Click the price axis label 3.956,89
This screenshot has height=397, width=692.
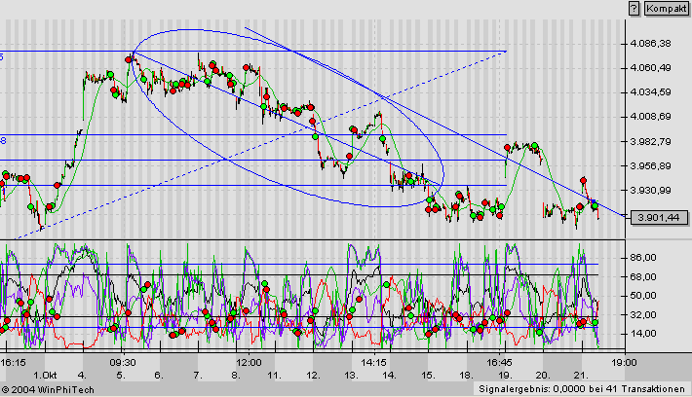click(650, 165)
